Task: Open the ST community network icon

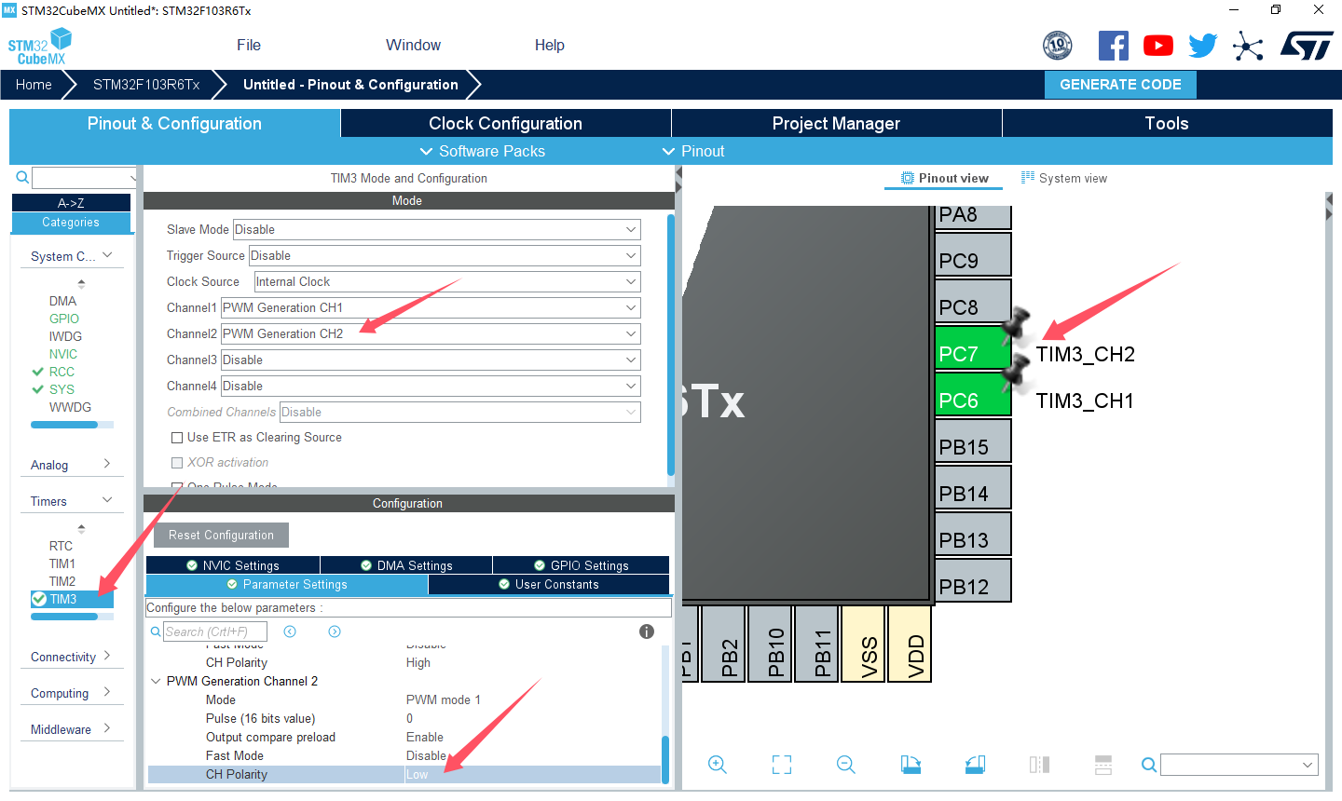Action: 1248,46
